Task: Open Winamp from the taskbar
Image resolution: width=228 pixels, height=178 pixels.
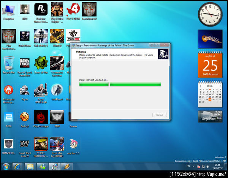Action: 67,167
